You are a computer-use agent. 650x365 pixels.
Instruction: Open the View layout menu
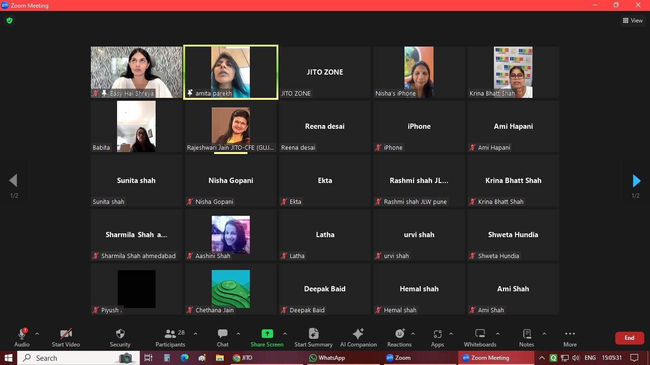pyautogui.click(x=632, y=20)
